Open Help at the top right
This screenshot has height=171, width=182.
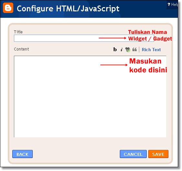173,5
